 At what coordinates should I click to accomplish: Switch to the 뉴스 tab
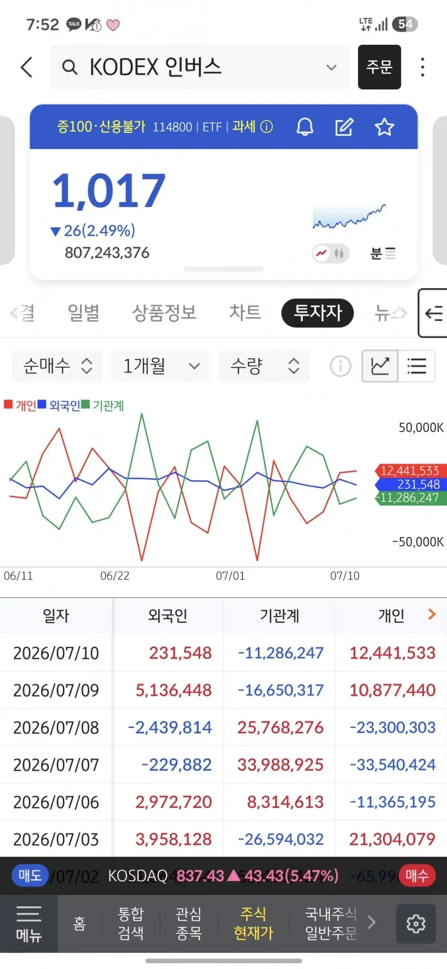pos(390,313)
